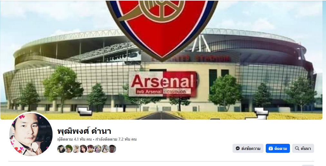Open the sixth follower avatar in the row

coord(98,149)
